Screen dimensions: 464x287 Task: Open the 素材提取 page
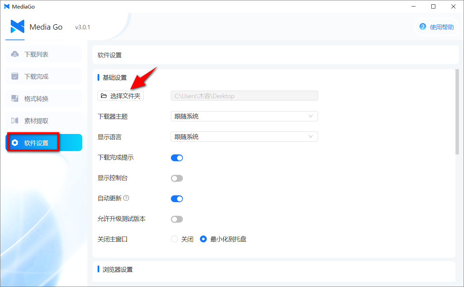coord(44,121)
